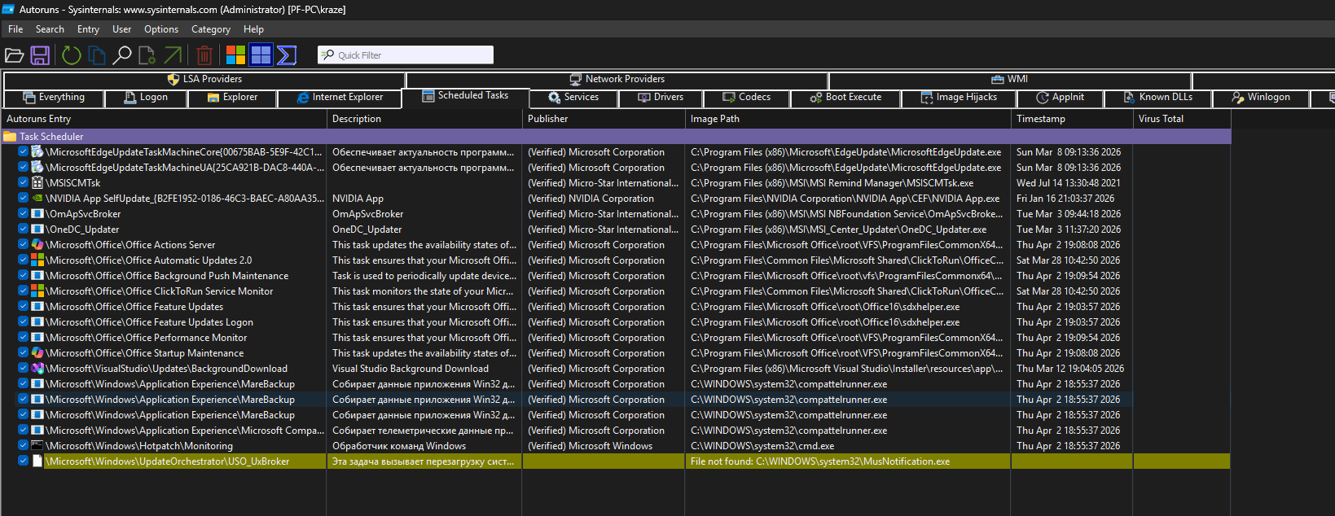
Task: Click the folder icon beside Task Scheduler
Action: coord(10,137)
